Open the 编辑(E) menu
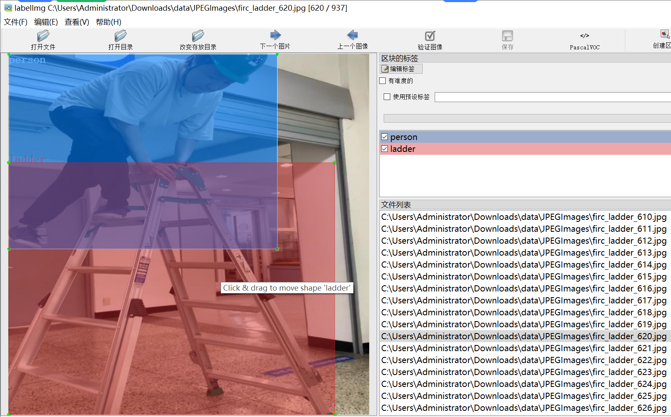This screenshot has height=417, width=671. click(46, 22)
